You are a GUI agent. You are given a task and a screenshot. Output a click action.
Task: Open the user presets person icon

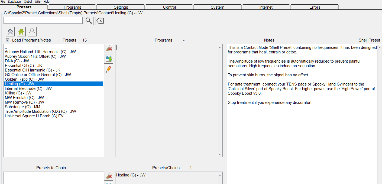32,32
